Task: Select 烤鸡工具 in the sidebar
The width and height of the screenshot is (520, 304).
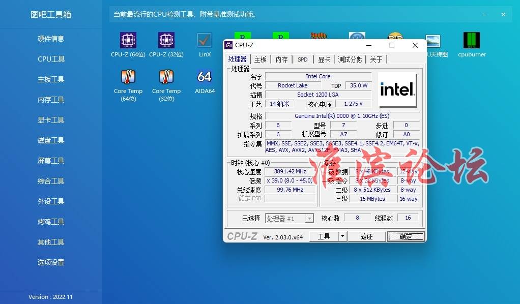Action: 51,222
